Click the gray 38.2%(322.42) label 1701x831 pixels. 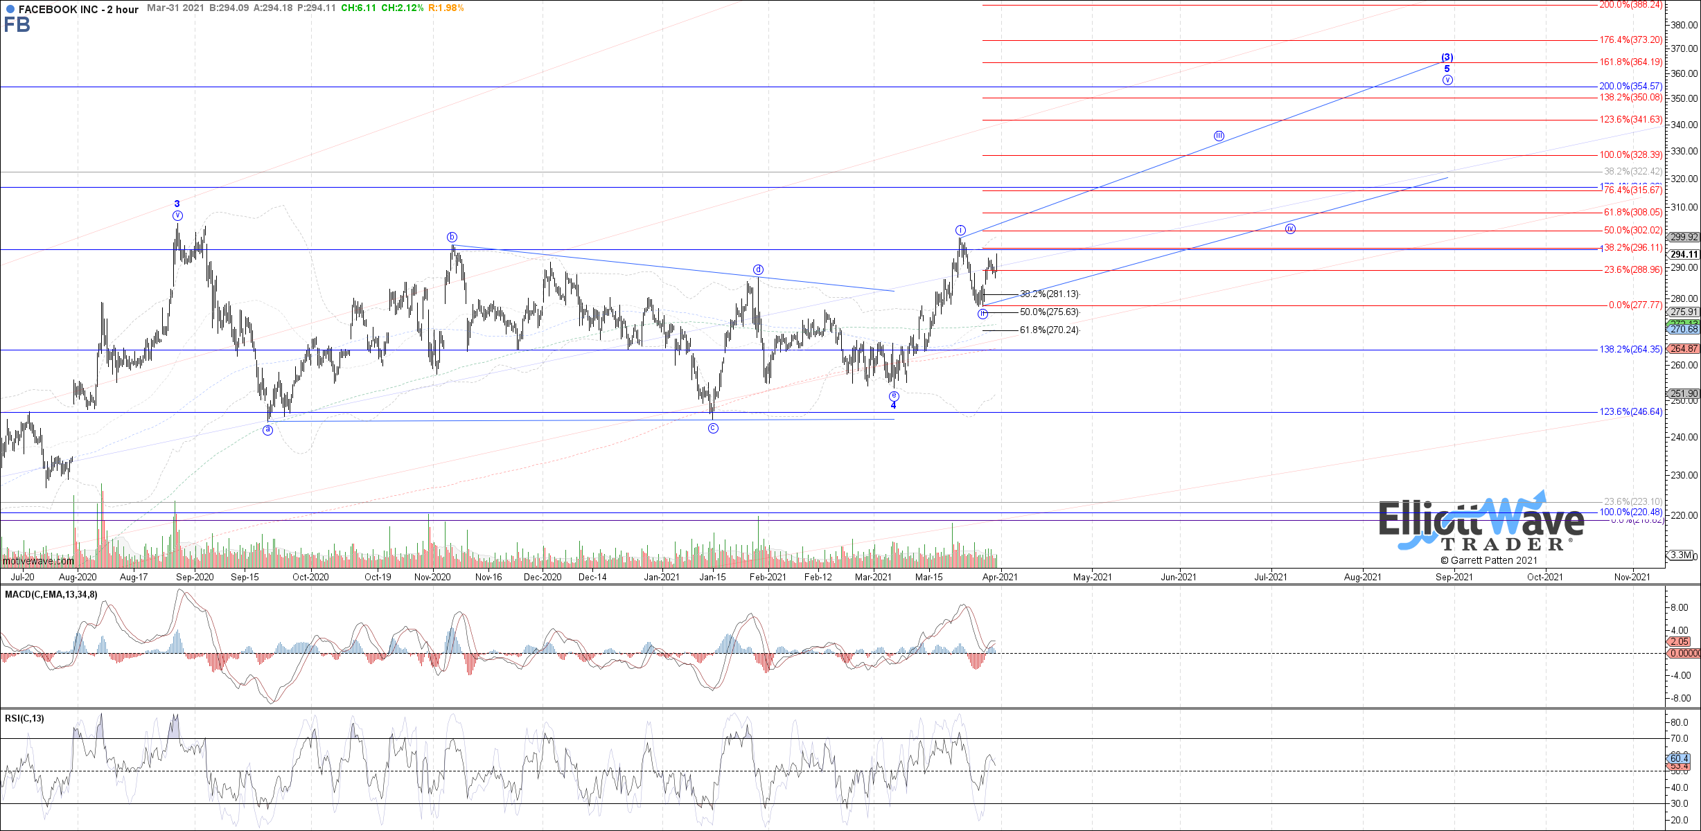click(1633, 172)
